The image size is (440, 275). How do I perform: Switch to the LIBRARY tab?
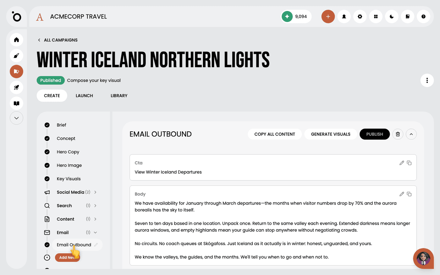click(x=119, y=96)
